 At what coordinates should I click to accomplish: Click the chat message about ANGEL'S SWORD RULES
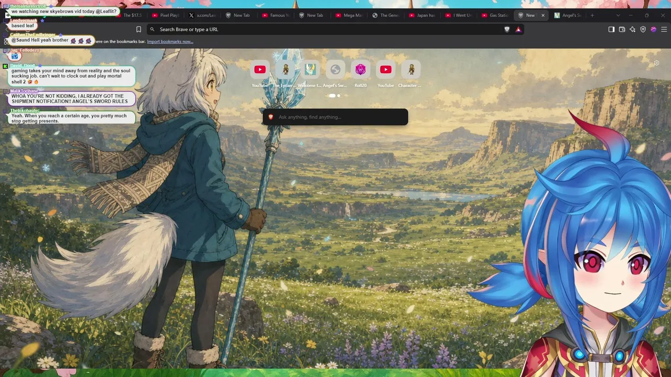(x=71, y=98)
